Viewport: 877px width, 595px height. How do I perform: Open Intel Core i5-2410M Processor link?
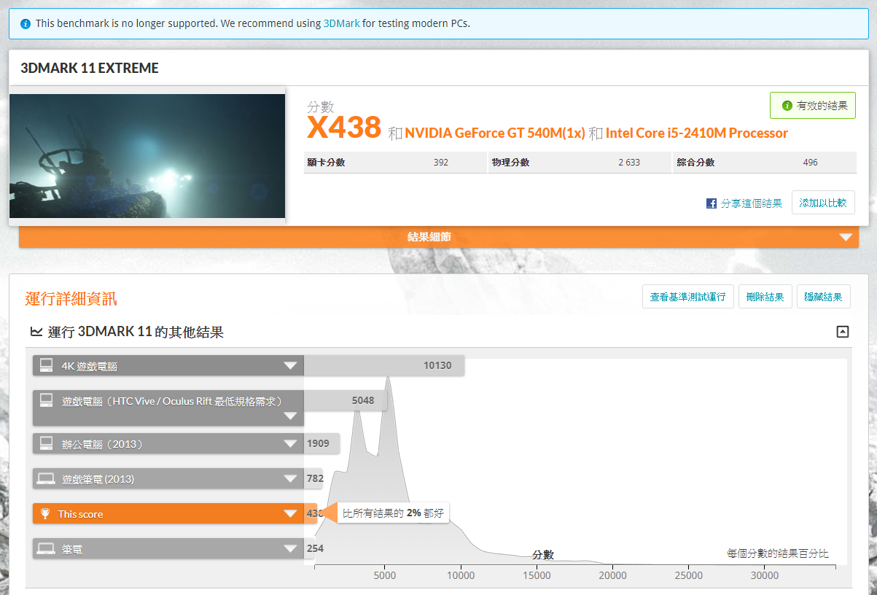pos(697,133)
